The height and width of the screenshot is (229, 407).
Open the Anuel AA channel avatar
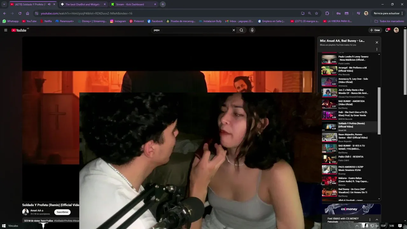pyautogui.click(x=25, y=212)
